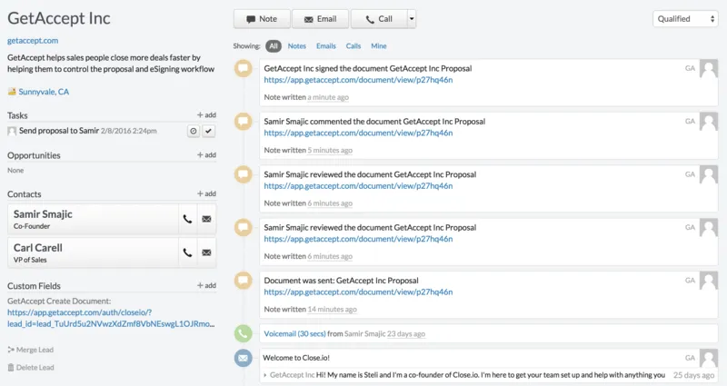Add a new custom field
This screenshot has height=386, width=727.
(x=206, y=285)
